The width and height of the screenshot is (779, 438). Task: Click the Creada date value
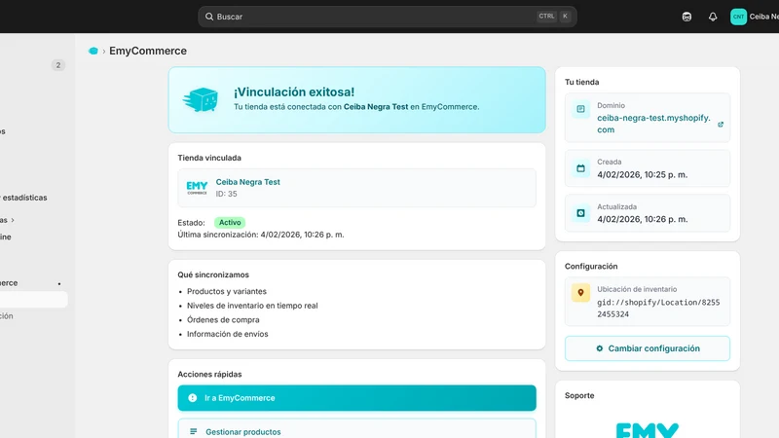coord(643,175)
